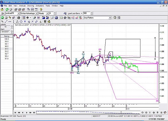Select the horizontal line drawing tool
This screenshot has height=121, width=168.
(10, 22)
